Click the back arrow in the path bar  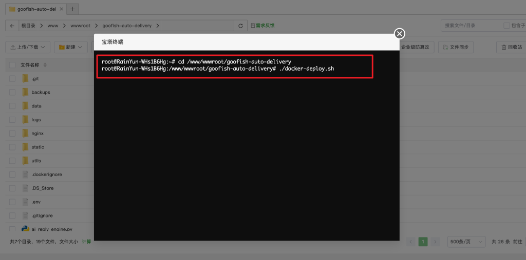[x=12, y=26]
